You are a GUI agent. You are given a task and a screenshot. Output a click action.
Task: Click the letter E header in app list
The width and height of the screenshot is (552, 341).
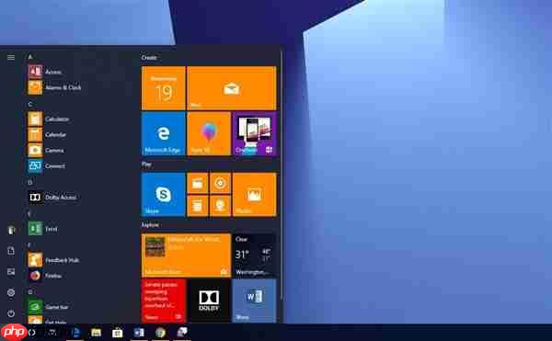point(29,213)
